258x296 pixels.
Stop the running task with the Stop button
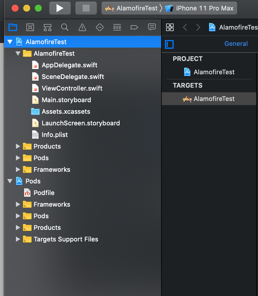click(86, 8)
